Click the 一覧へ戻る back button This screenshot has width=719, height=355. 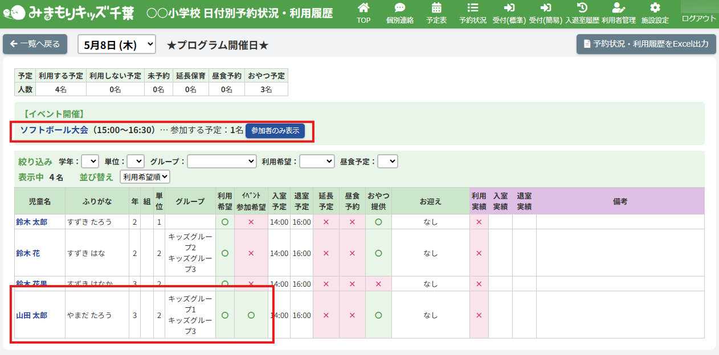click(35, 44)
